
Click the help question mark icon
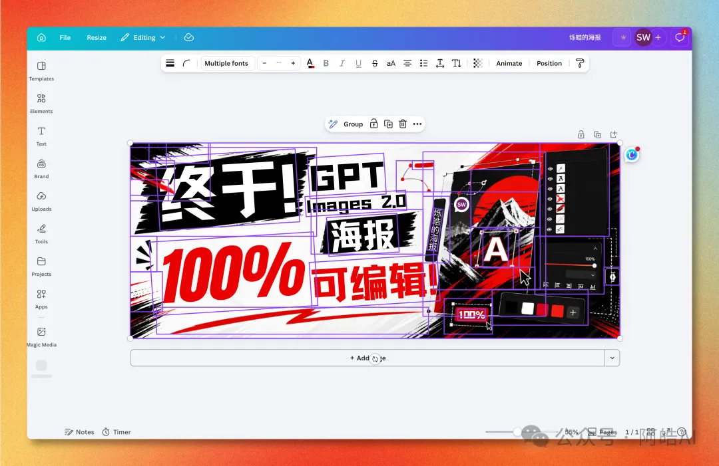[682, 431]
